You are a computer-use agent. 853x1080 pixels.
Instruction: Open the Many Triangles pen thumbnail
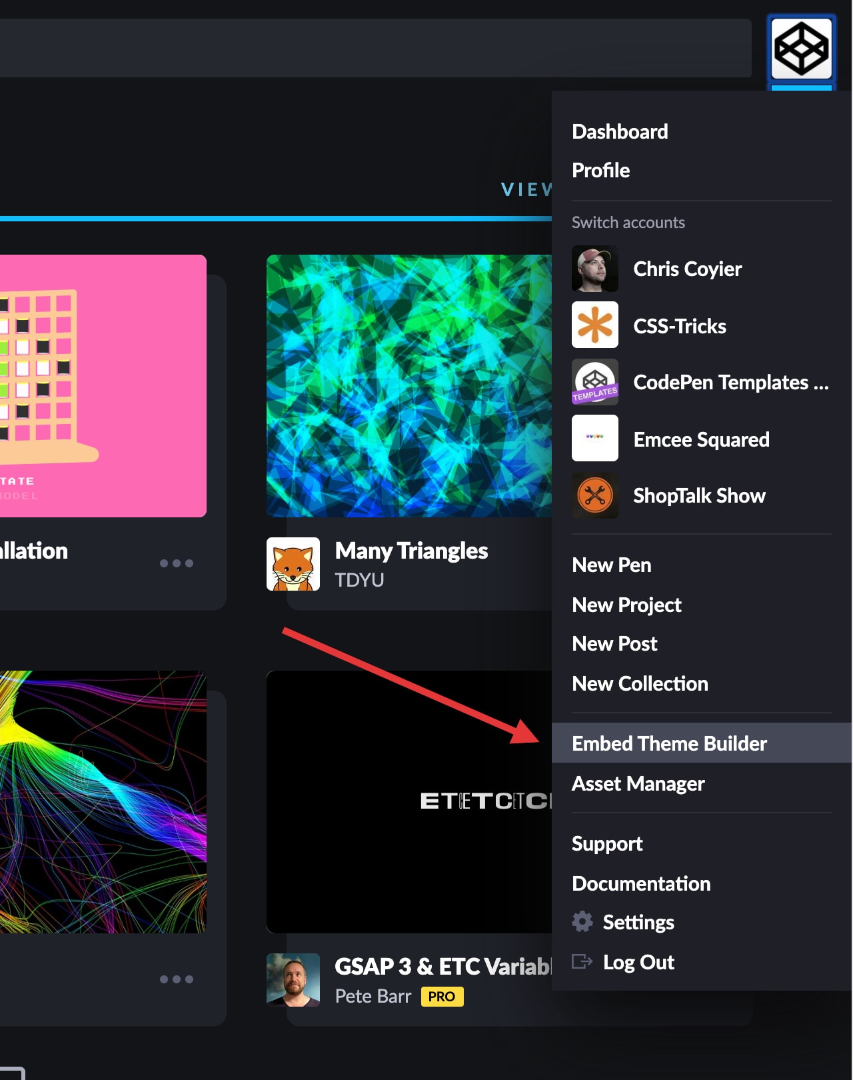click(x=409, y=385)
